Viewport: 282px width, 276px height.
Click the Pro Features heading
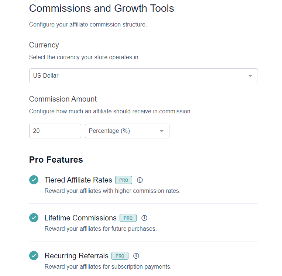(x=56, y=160)
